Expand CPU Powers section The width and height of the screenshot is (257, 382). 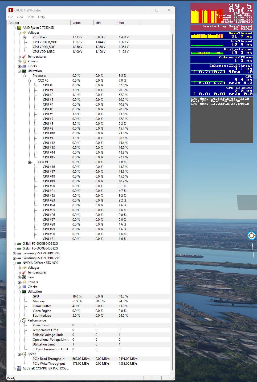tap(19, 62)
